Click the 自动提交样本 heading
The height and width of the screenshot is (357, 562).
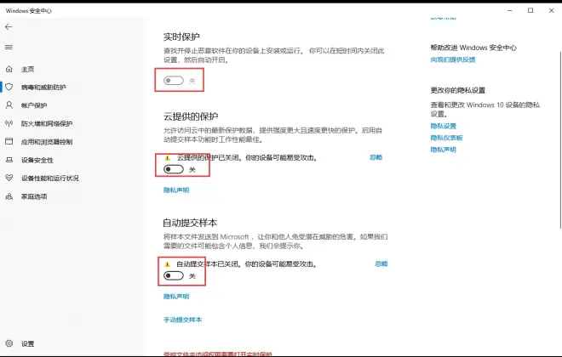click(x=190, y=223)
